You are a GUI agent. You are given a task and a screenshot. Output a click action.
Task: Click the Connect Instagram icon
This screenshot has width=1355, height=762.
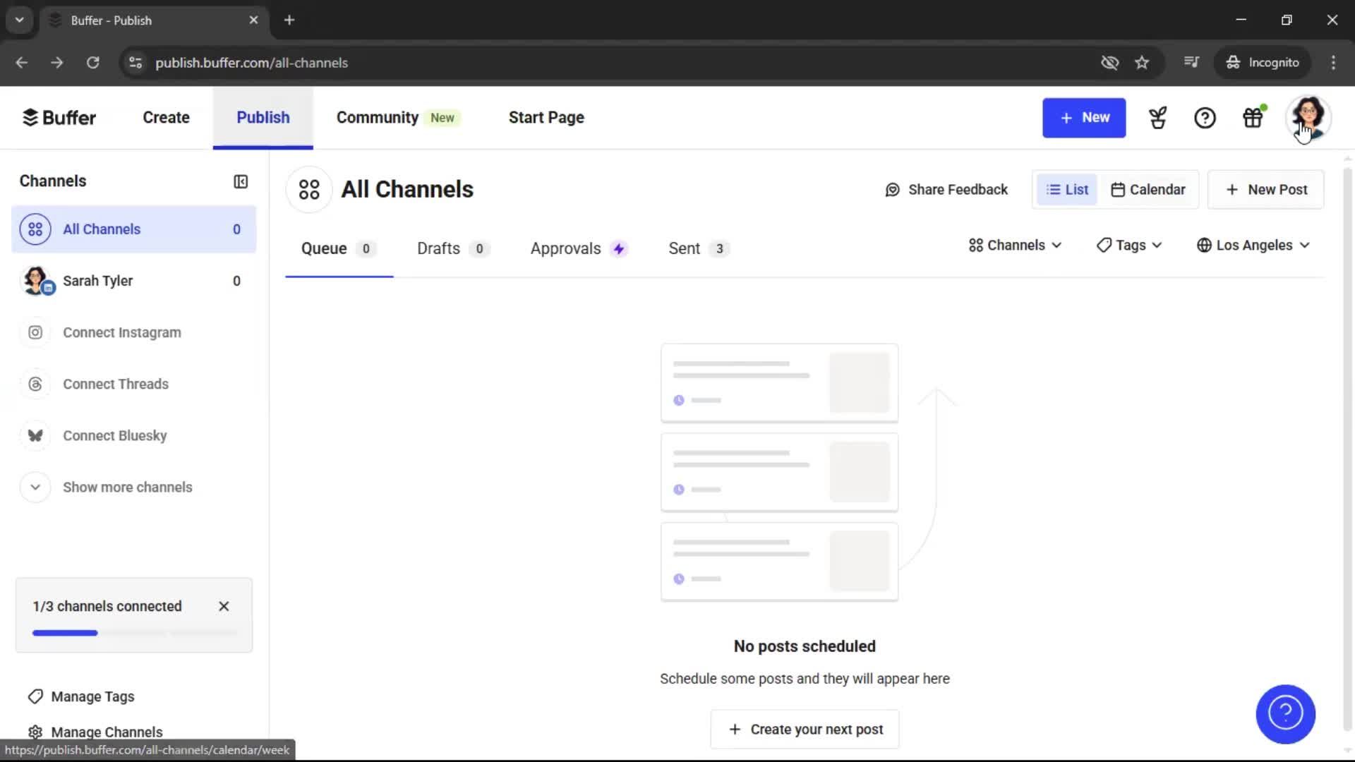click(35, 332)
